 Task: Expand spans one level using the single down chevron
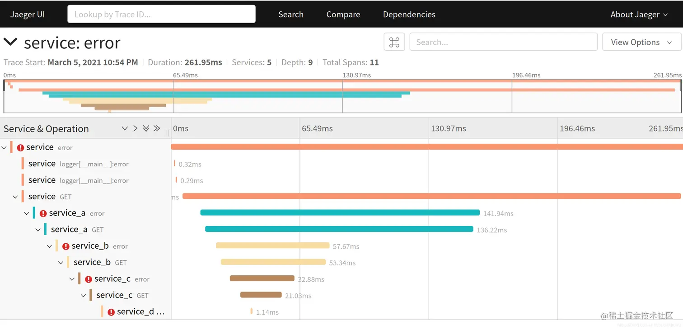click(125, 128)
